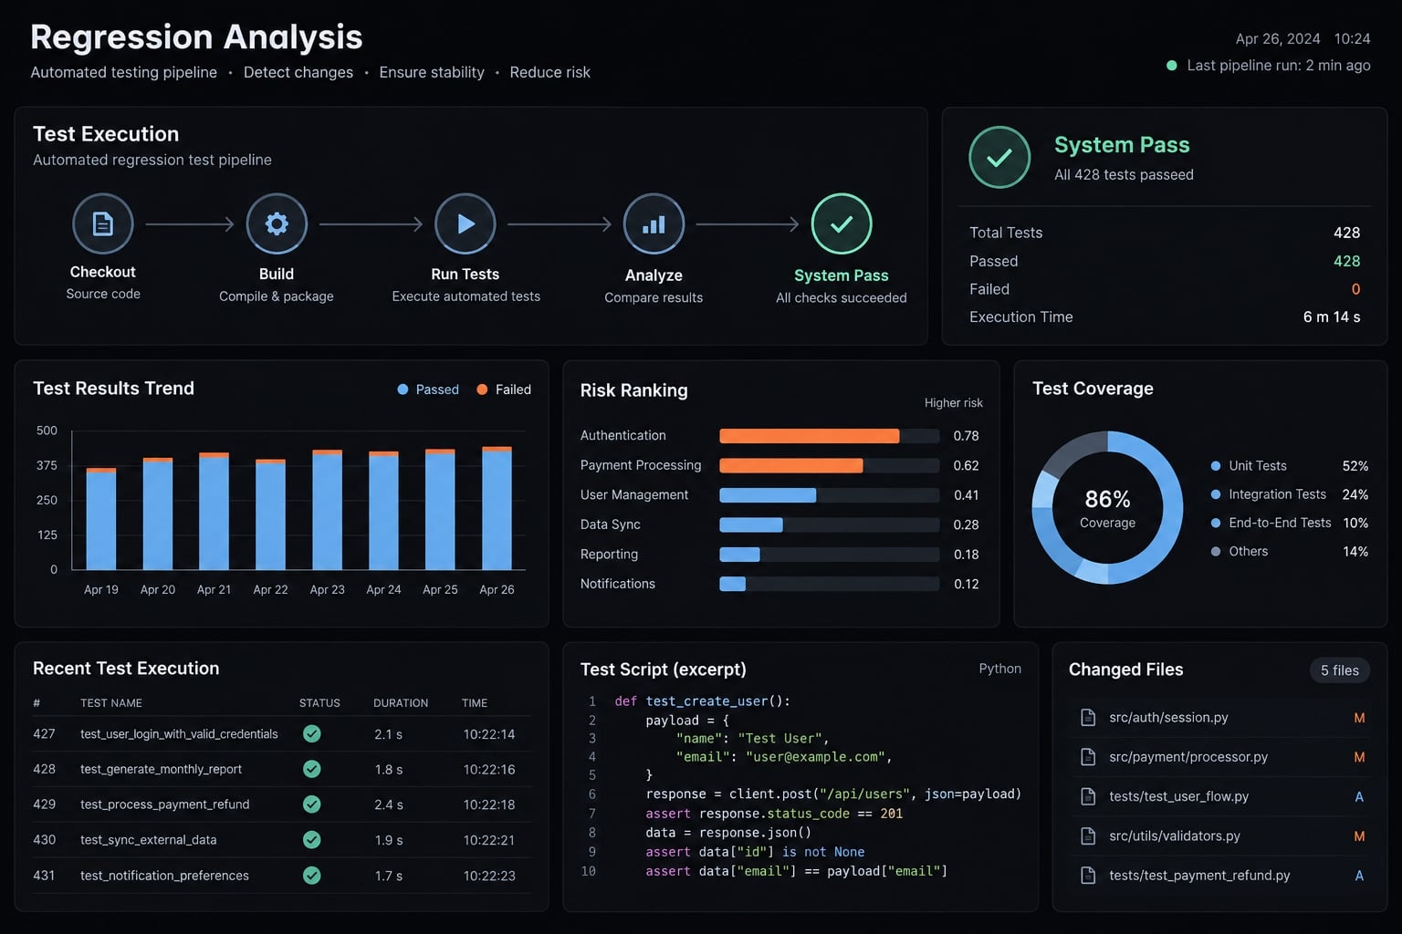
Task: Open the src/auth/session.py file name
Action: click(x=1168, y=718)
